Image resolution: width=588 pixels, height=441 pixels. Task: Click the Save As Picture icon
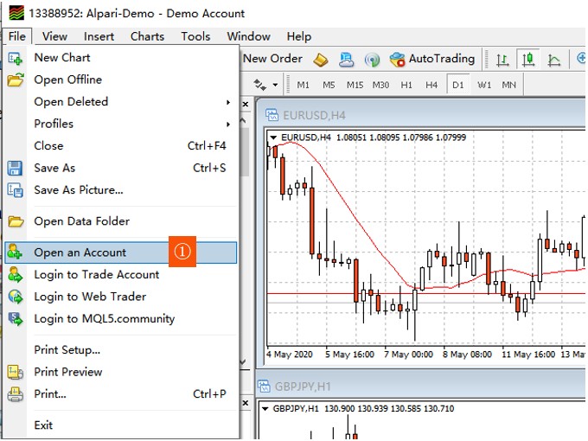[16, 190]
